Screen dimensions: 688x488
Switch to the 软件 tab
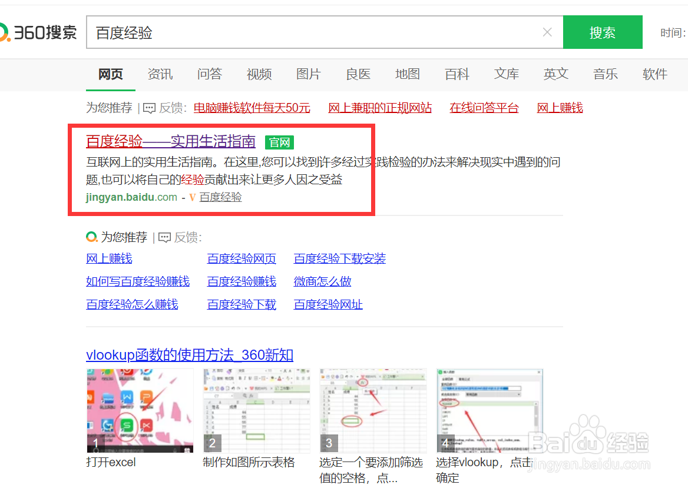pyautogui.click(x=655, y=74)
